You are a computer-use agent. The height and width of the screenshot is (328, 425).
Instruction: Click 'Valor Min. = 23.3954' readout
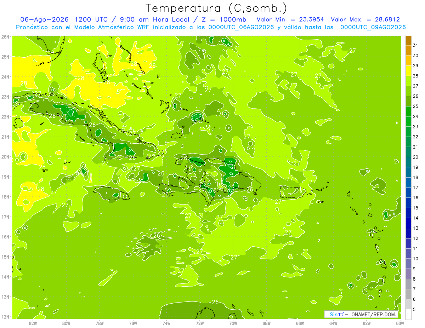click(x=290, y=19)
